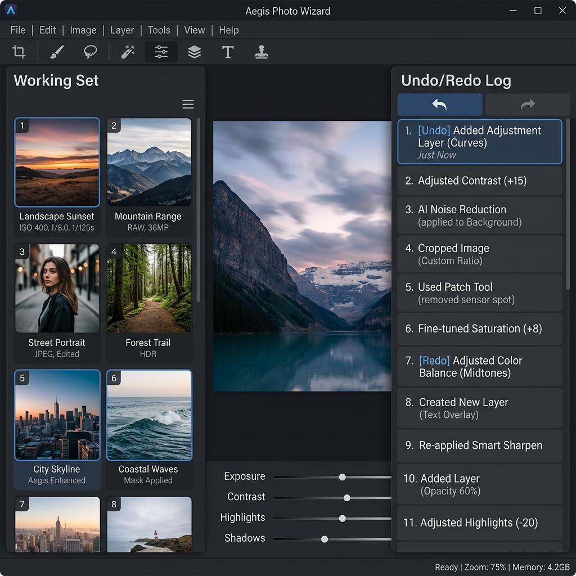Click the Redo arrow button
Image resolution: width=576 pixels, height=576 pixels.
point(527,105)
